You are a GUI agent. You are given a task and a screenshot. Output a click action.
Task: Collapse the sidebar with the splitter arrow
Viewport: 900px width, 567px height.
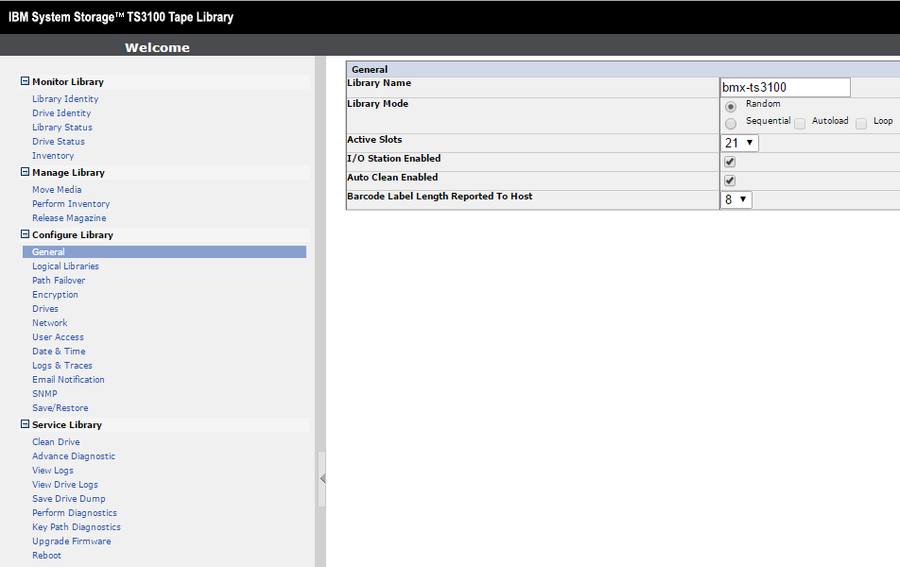coord(322,478)
